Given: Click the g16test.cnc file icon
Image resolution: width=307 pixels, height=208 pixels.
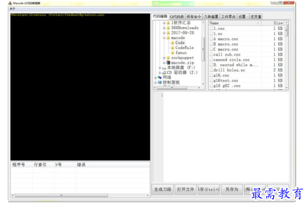Looking at the screenshot, I should 211,80.
